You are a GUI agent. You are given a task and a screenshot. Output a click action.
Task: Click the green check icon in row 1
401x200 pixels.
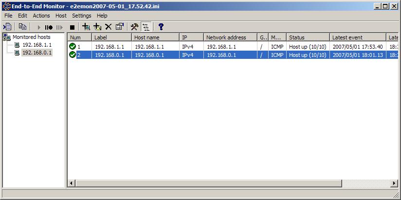[x=73, y=47]
